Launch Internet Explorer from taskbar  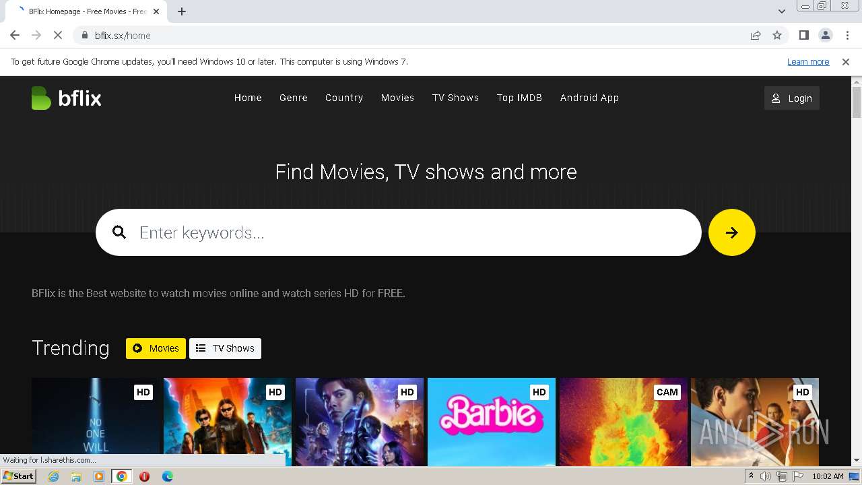53,476
